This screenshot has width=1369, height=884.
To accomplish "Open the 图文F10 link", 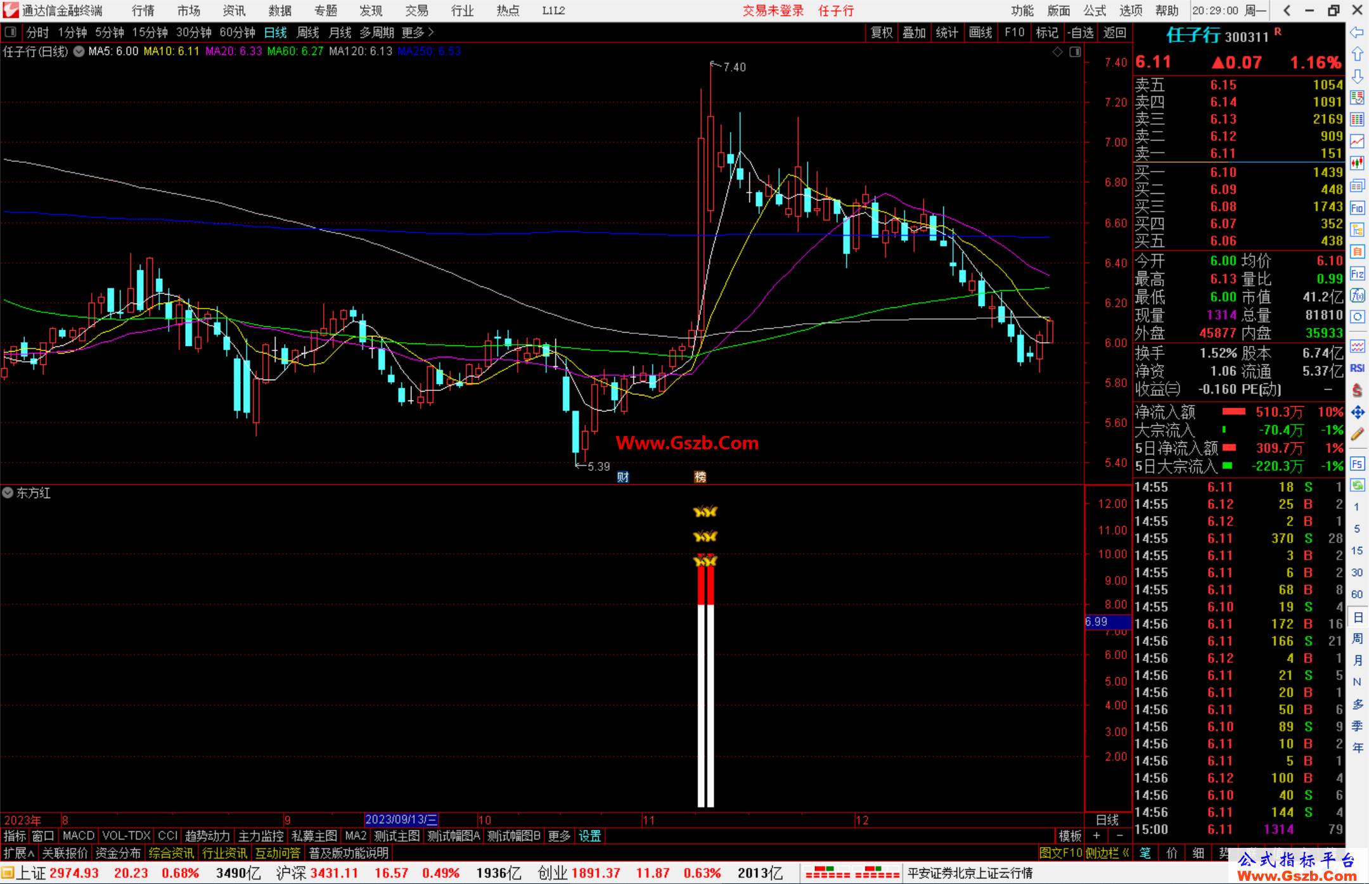I will point(1060,854).
